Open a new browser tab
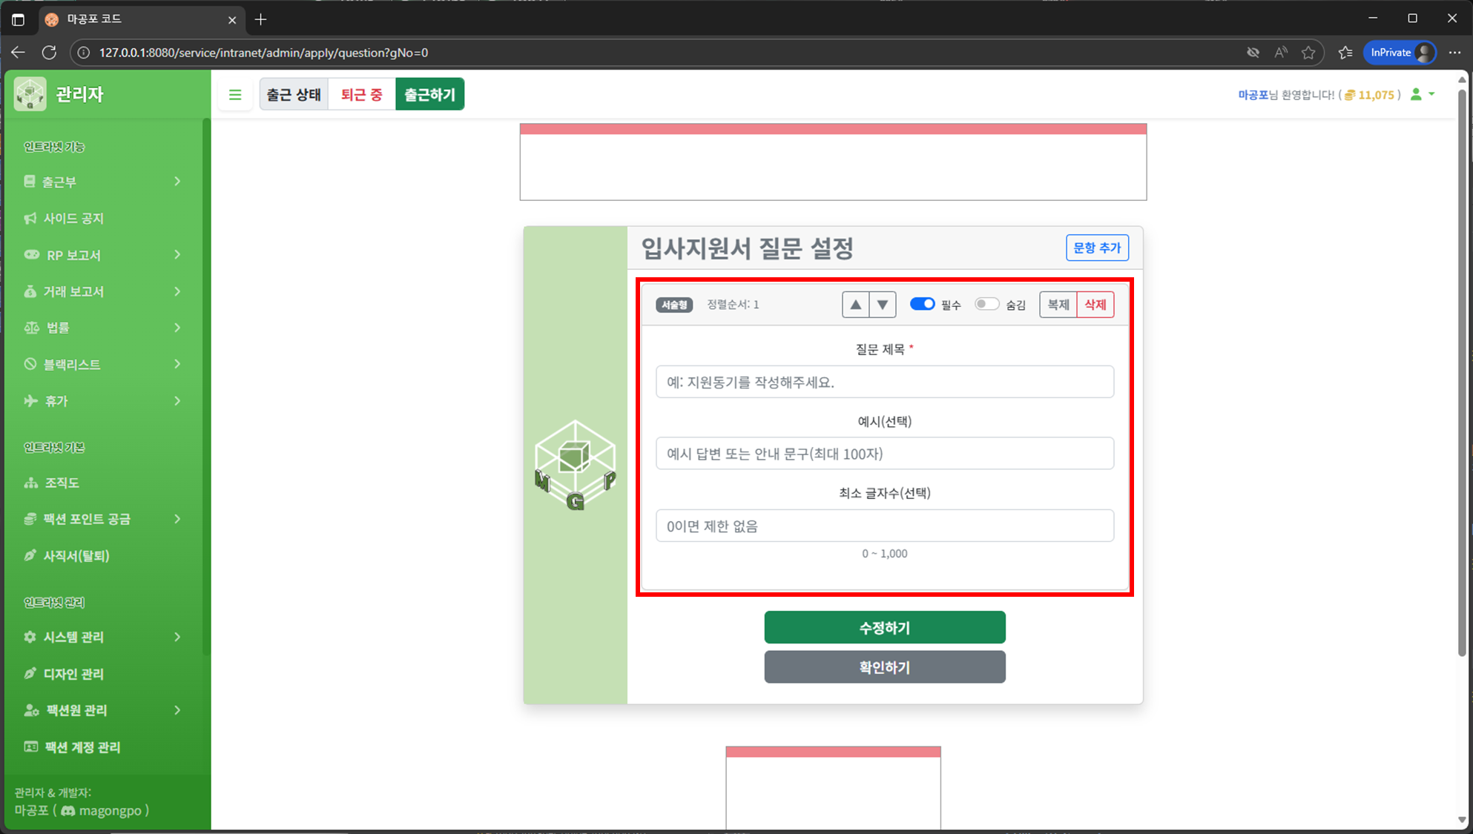The image size is (1473, 834). tap(260, 19)
